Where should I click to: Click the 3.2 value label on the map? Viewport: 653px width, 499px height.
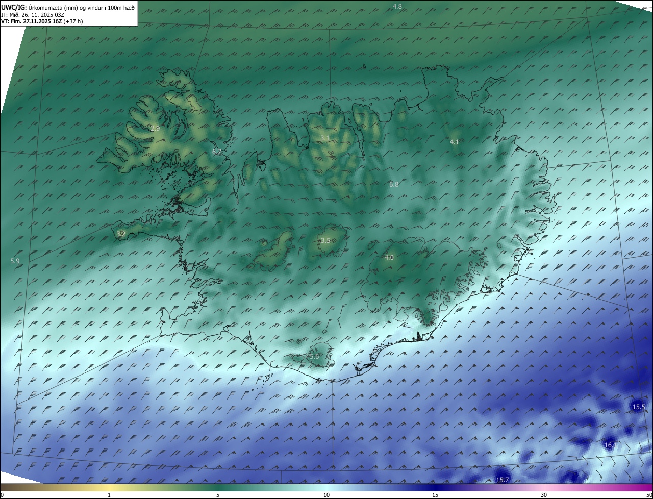pyautogui.click(x=121, y=234)
